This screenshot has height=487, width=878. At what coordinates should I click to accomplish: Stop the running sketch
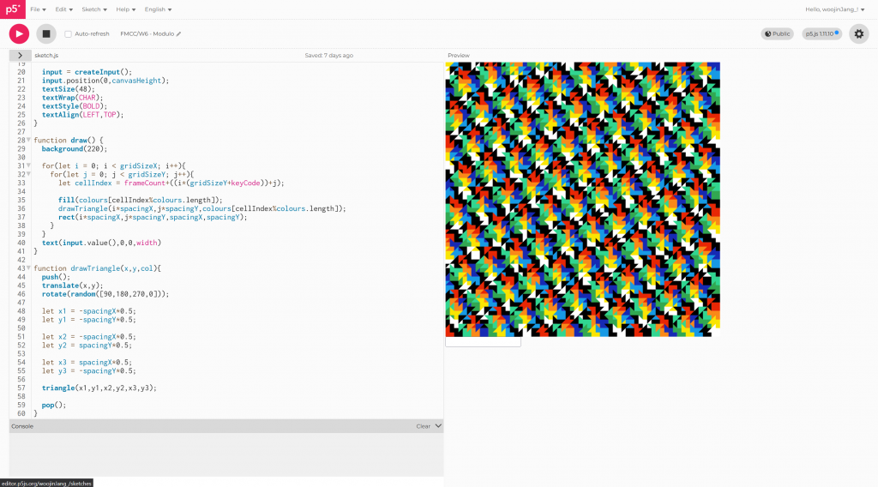pos(46,33)
